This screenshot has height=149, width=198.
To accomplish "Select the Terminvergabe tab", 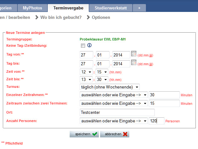I will tap(68, 8).
